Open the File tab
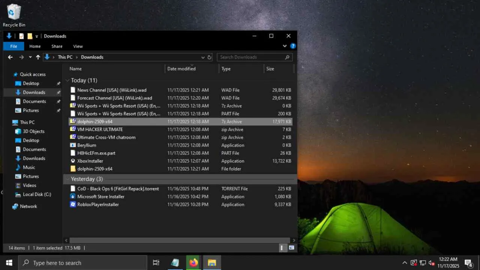The width and height of the screenshot is (480, 270). tap(13, 46)
